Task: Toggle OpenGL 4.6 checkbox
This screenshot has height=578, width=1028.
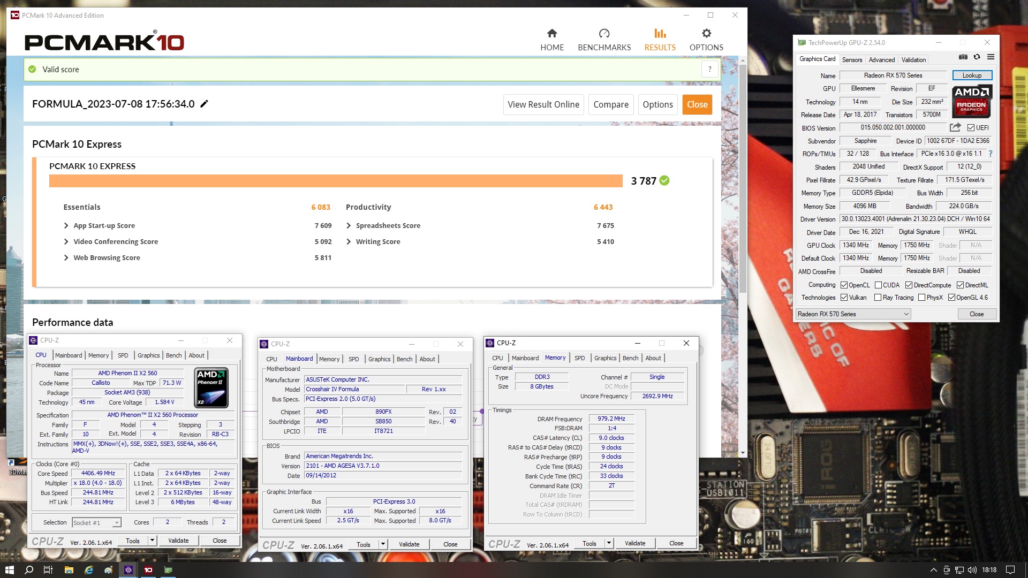Action: 951,298
